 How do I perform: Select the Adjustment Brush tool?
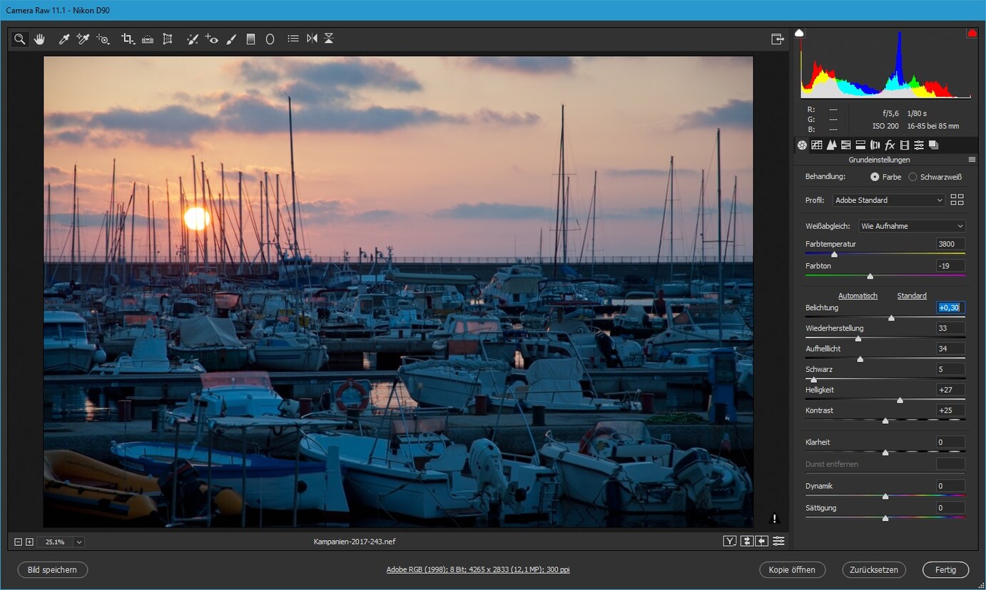231,38
